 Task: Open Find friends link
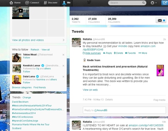[x=40, y=87]
